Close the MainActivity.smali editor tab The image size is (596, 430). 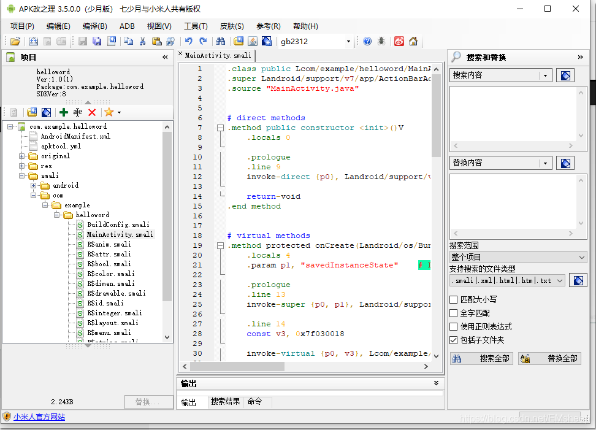180,54
